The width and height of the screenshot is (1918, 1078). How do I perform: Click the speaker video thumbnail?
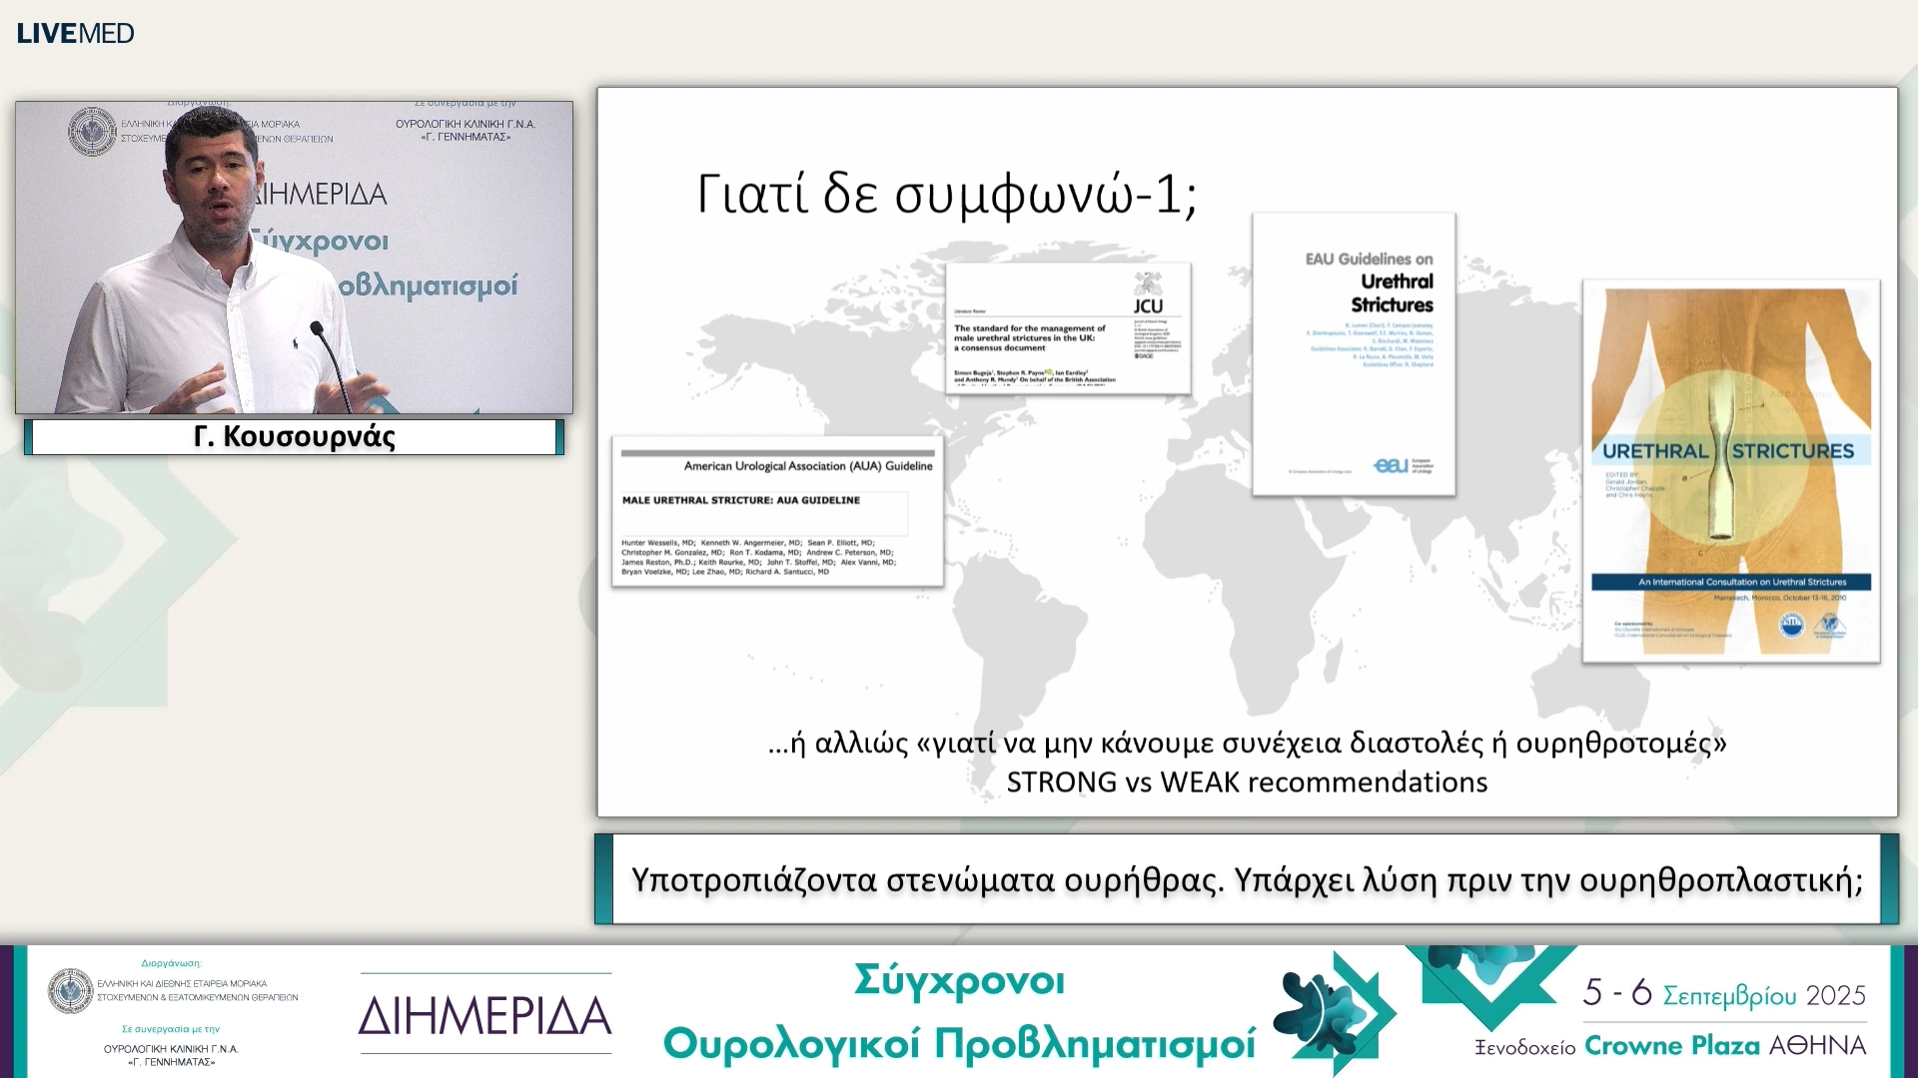293,258
